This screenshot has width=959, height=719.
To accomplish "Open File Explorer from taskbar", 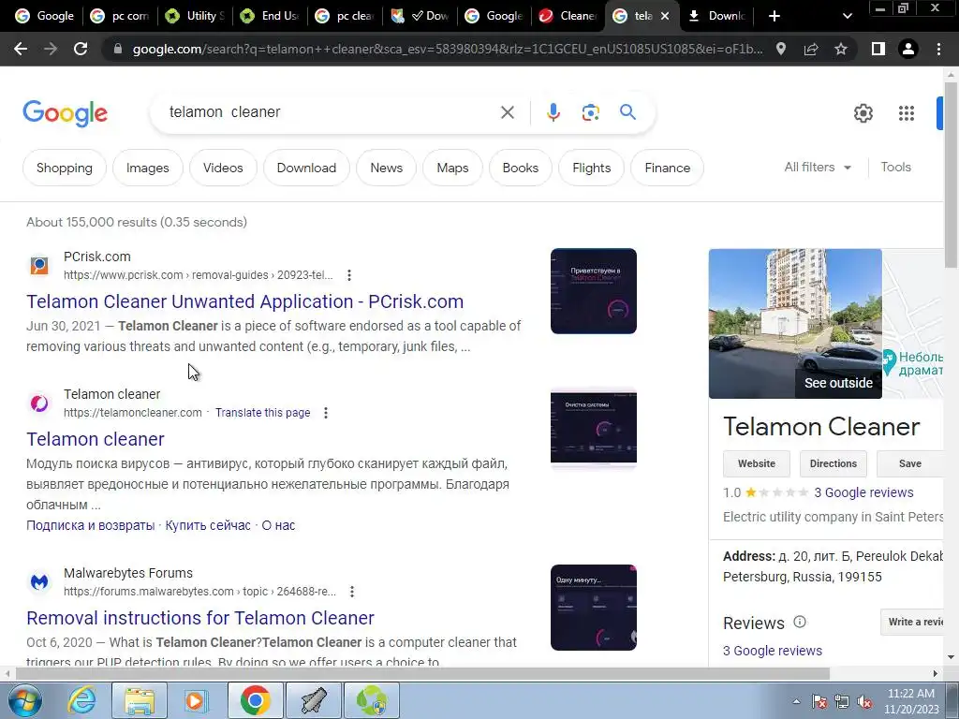I will (x=140, y=700).
